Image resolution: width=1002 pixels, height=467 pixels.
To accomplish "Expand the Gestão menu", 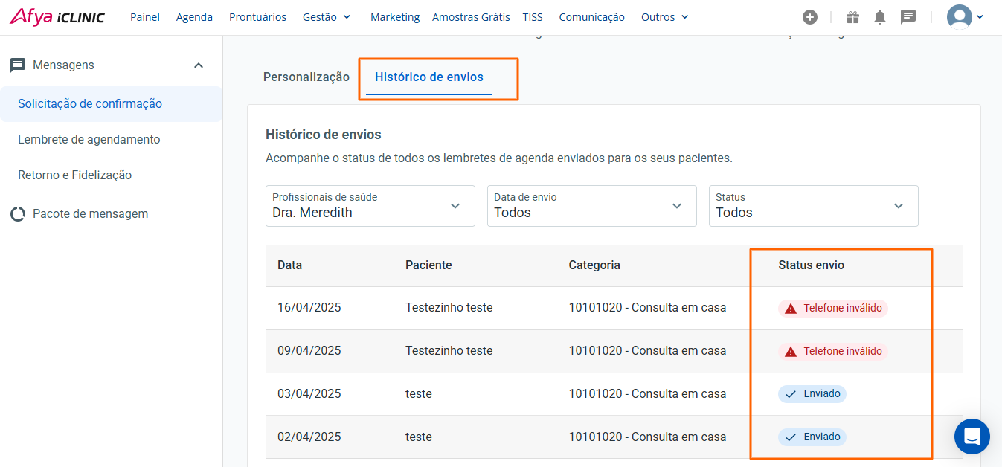I will 327,17.
